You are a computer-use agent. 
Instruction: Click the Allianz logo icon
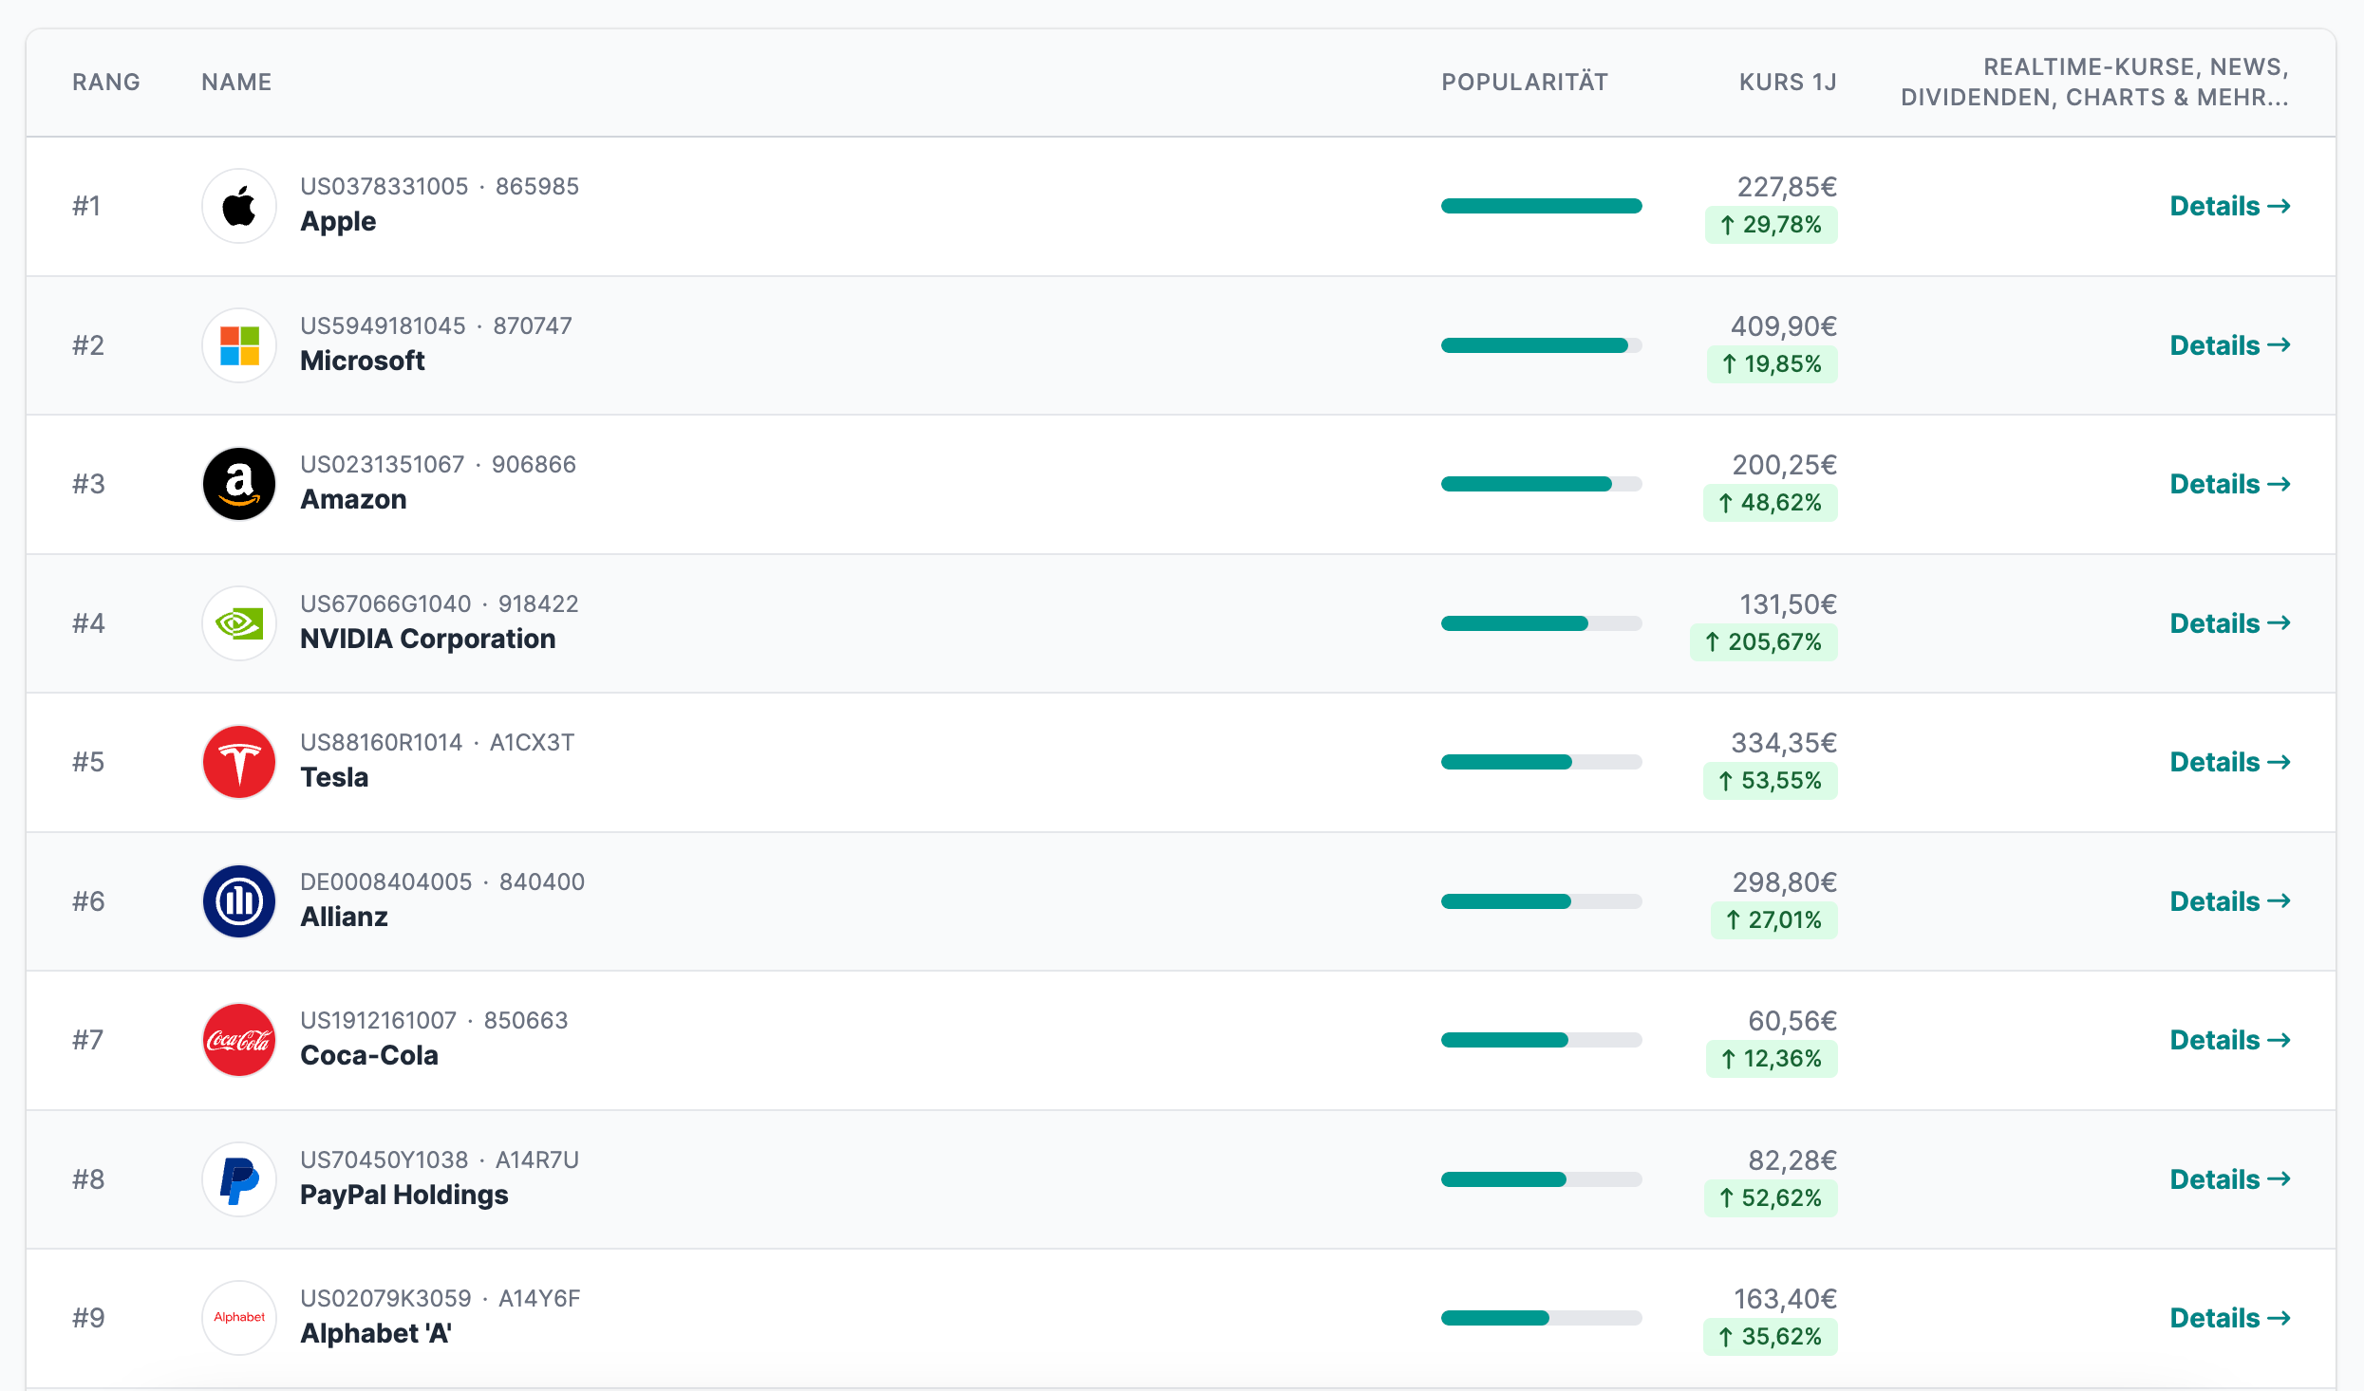(239, 901)
